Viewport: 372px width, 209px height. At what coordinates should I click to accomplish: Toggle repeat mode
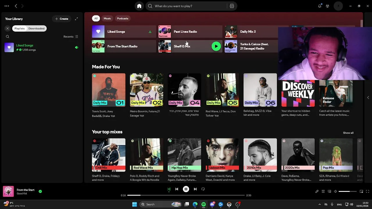[x=203, y=189]
